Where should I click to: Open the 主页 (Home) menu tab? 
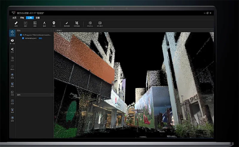14,18
